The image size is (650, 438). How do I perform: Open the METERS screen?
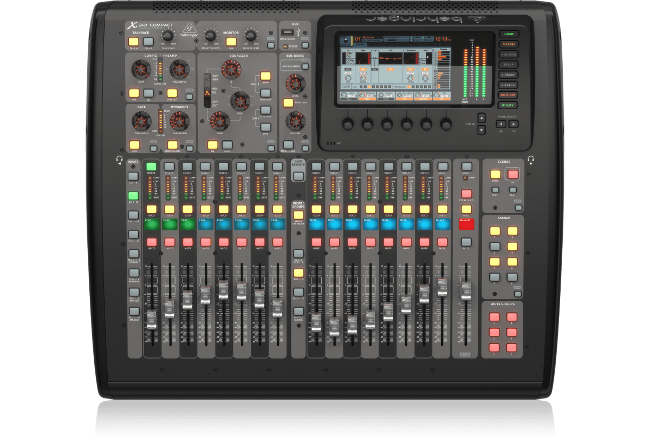509,44
